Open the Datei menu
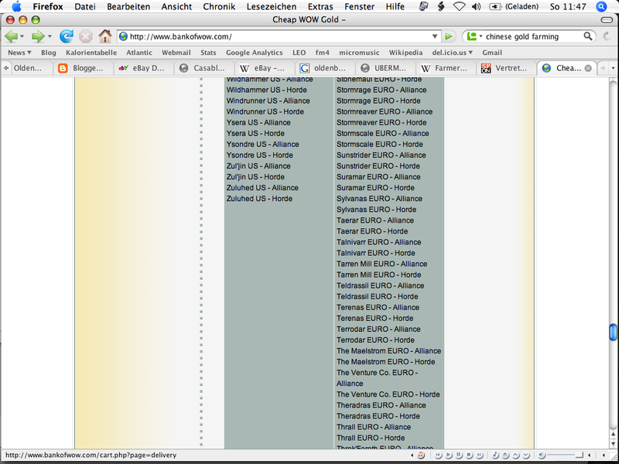619x464 pixels. click(x=85, y=7)
